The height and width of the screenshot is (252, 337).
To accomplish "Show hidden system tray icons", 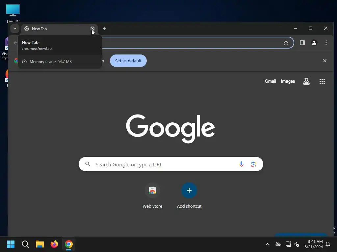I will point(268,244).
